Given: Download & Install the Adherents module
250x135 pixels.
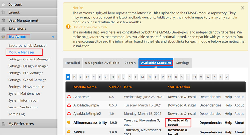Looking at the screenshot, I should pyautogui.click(x=182, y=97).
